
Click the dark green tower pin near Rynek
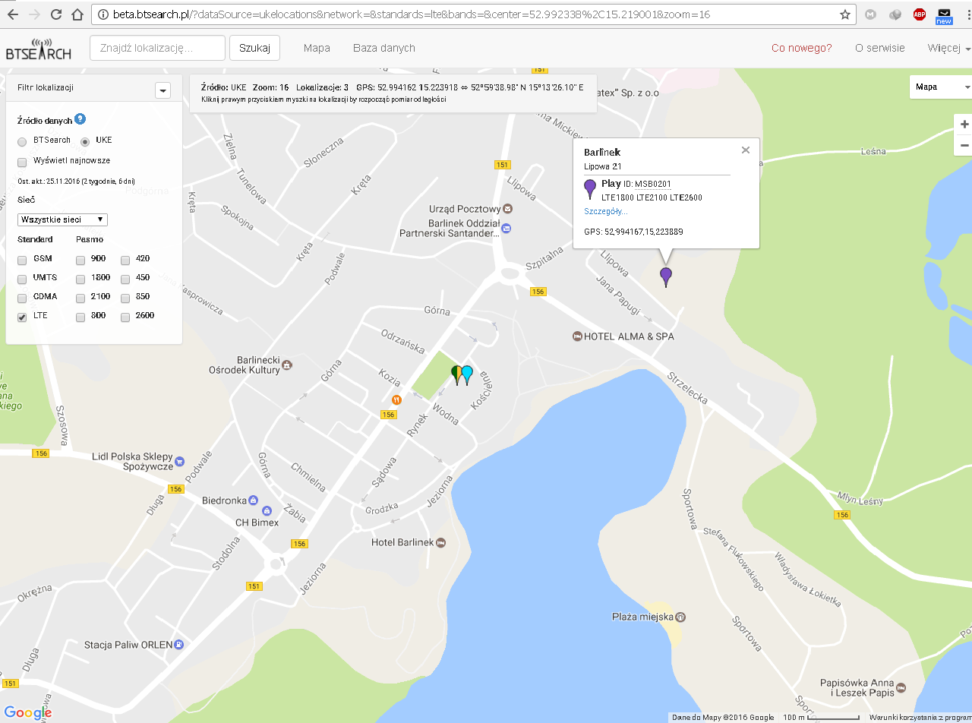456,374
